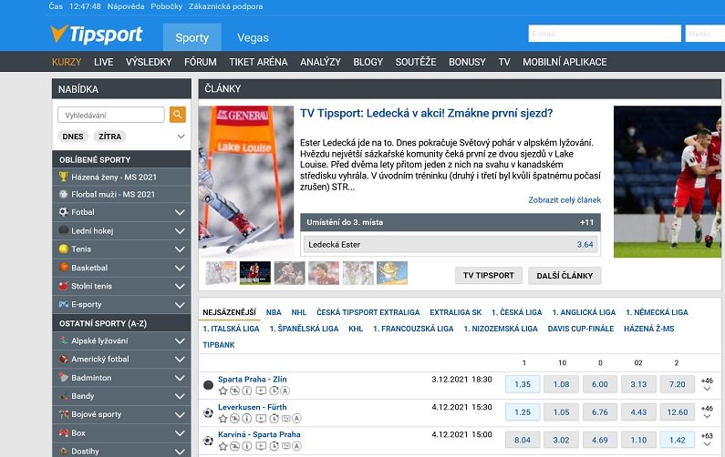The height and width of the screenshot is (457, 725).
Task: Expand the date filter chevron beside ZÍTRA
Action: [181, 137]
